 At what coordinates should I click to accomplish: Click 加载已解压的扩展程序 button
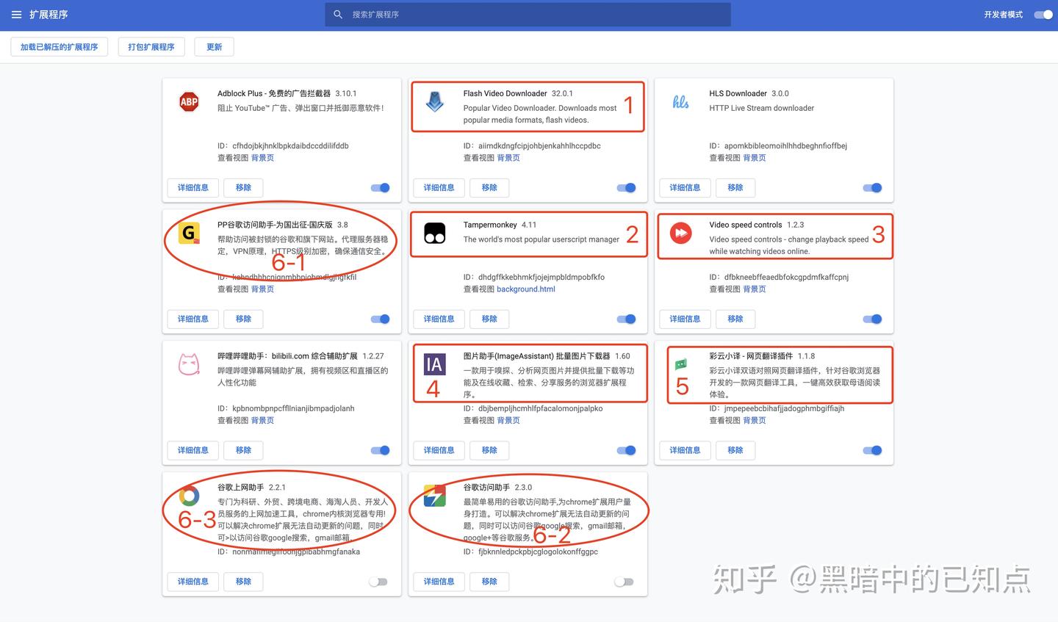pyautogui.click(x=59, y=47)
